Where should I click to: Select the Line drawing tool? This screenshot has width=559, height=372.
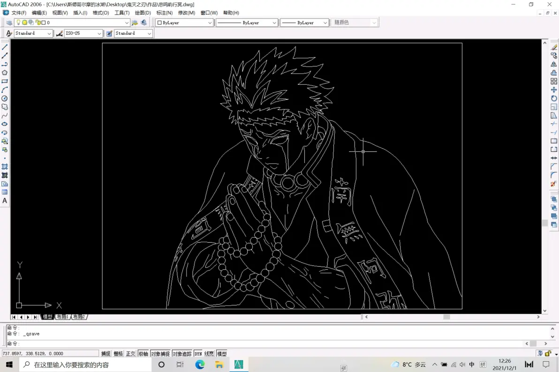click(5, 47)
